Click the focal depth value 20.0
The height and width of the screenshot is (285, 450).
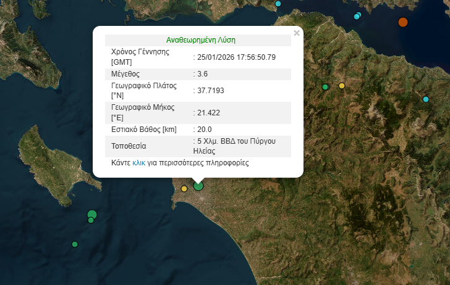205,130
